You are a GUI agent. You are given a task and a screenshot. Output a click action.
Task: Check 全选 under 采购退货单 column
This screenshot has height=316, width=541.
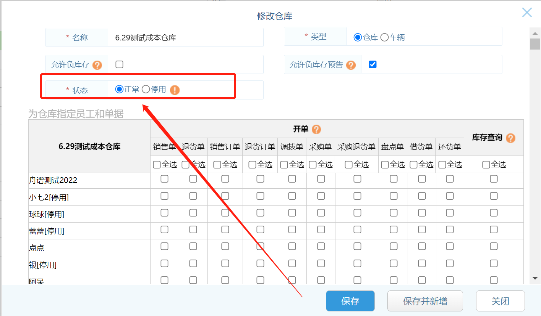tap(348, 165)
